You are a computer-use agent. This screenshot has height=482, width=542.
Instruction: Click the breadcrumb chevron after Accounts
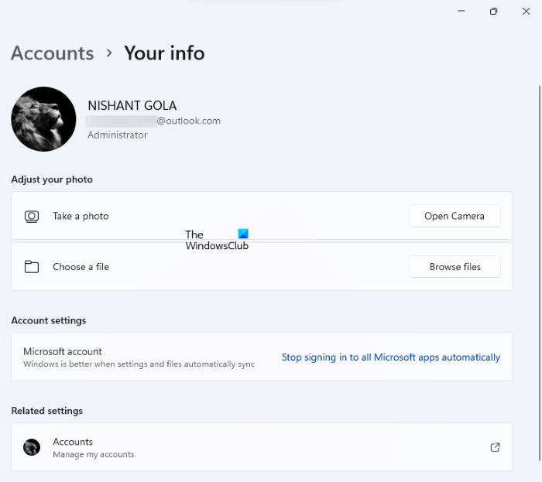(109, 53)
